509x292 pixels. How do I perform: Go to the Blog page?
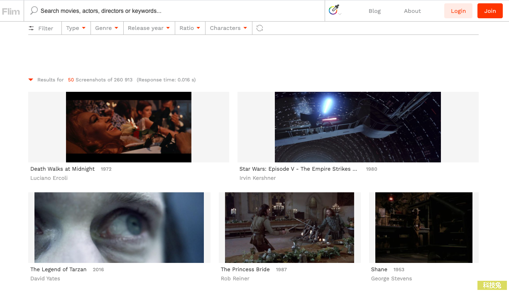point(374,11)
